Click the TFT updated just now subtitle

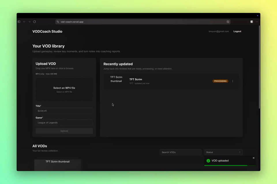[139, 83]
